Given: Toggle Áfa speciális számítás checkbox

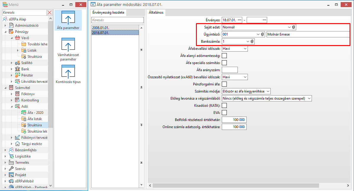Looking at the screenshot, I should click(x=224, y=63).
